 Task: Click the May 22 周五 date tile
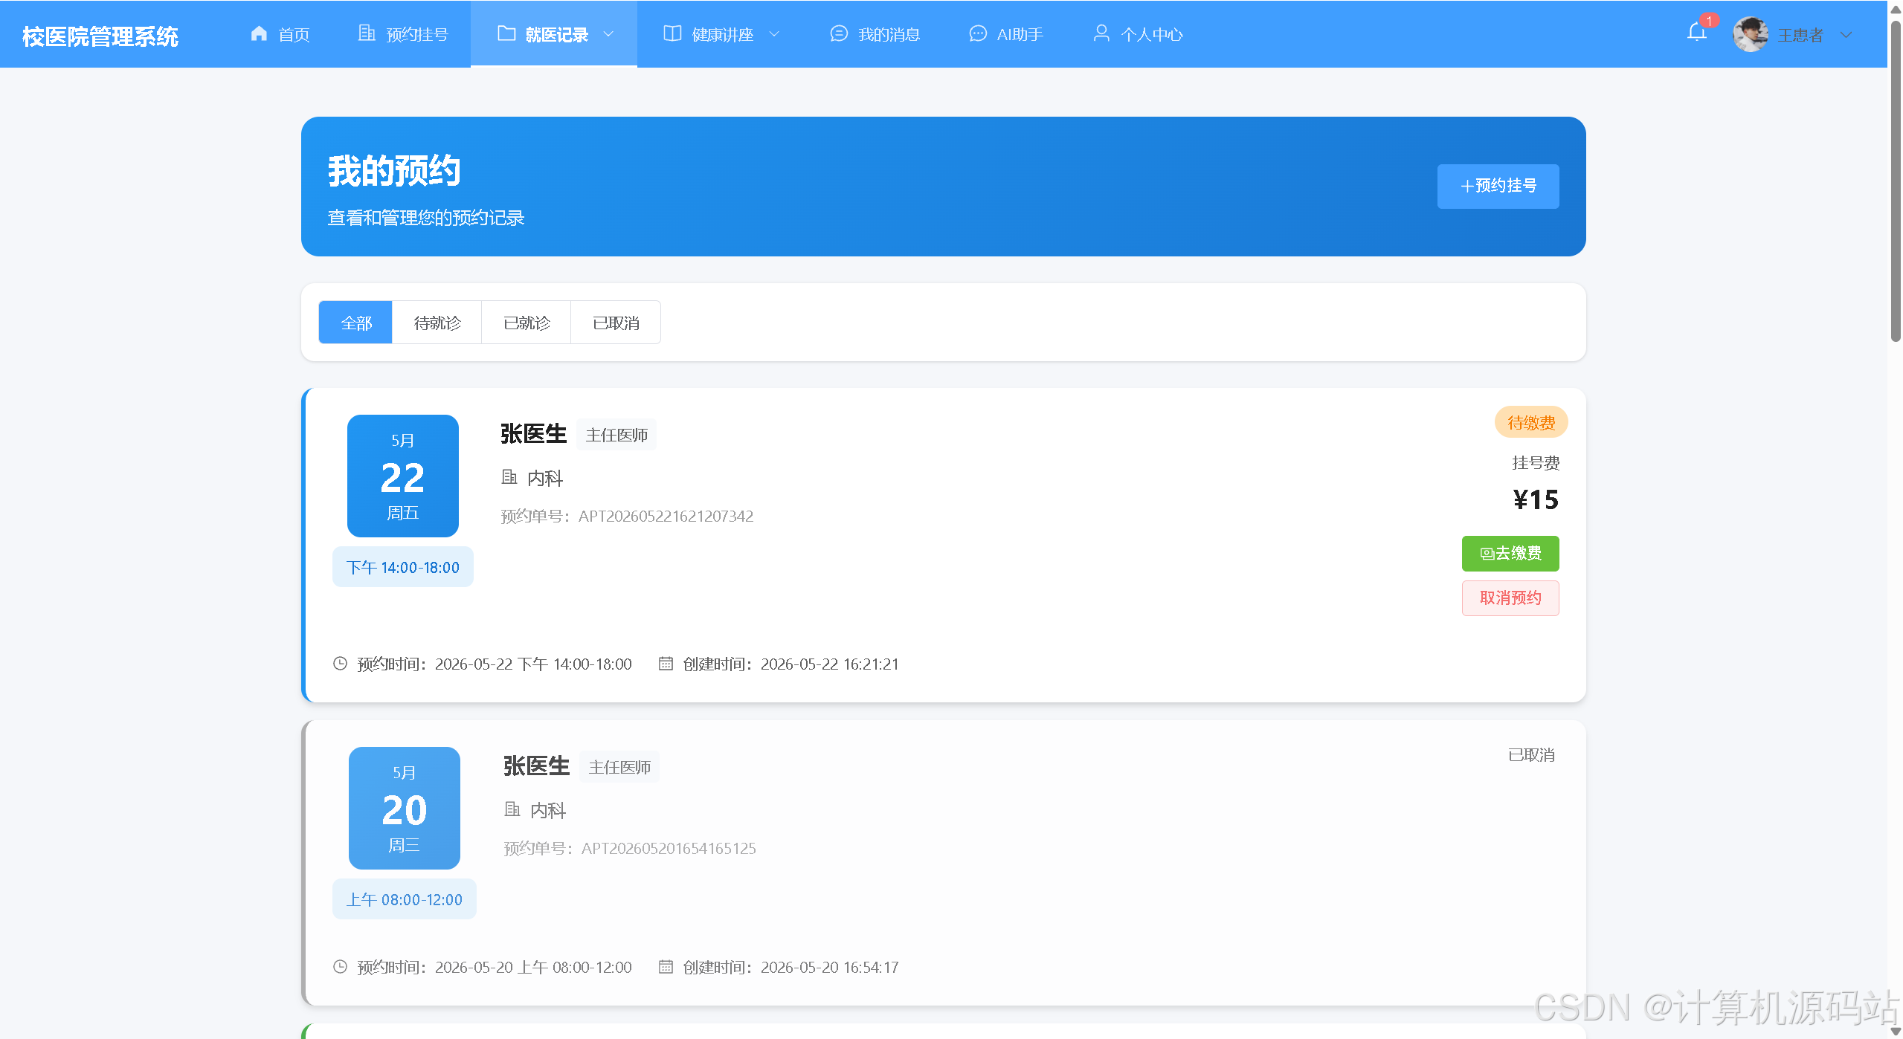tap(403, 476)
